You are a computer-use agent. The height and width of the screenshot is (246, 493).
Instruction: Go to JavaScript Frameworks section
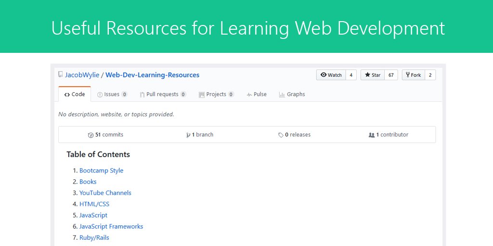point(111,226)
